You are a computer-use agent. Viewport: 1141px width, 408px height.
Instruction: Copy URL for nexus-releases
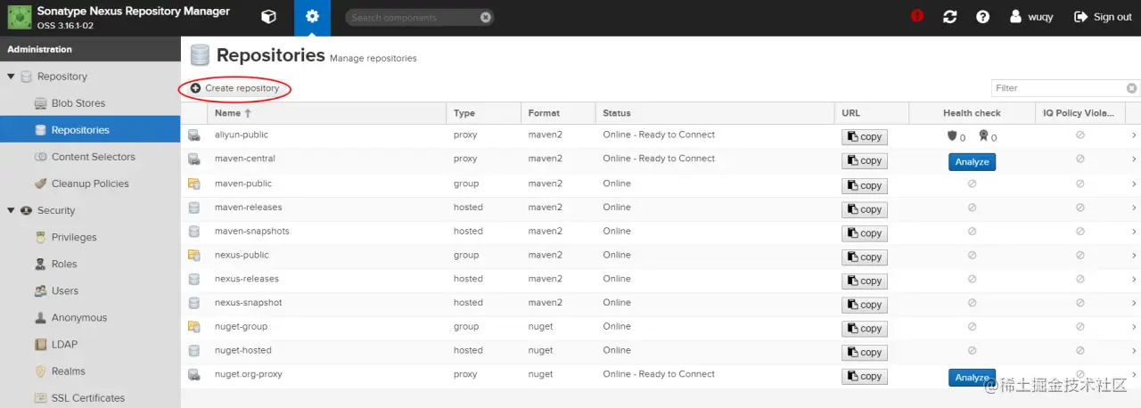point(865,282)
